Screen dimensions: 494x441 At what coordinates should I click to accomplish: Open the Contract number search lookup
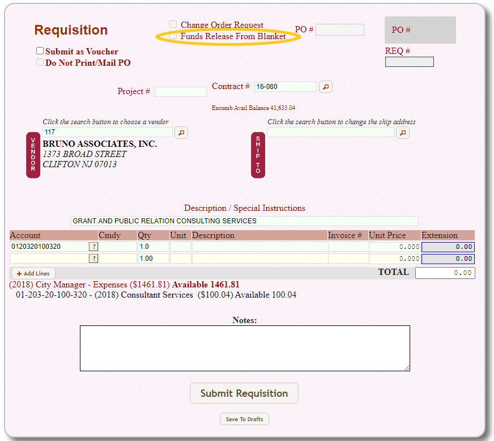click(326, 87)
